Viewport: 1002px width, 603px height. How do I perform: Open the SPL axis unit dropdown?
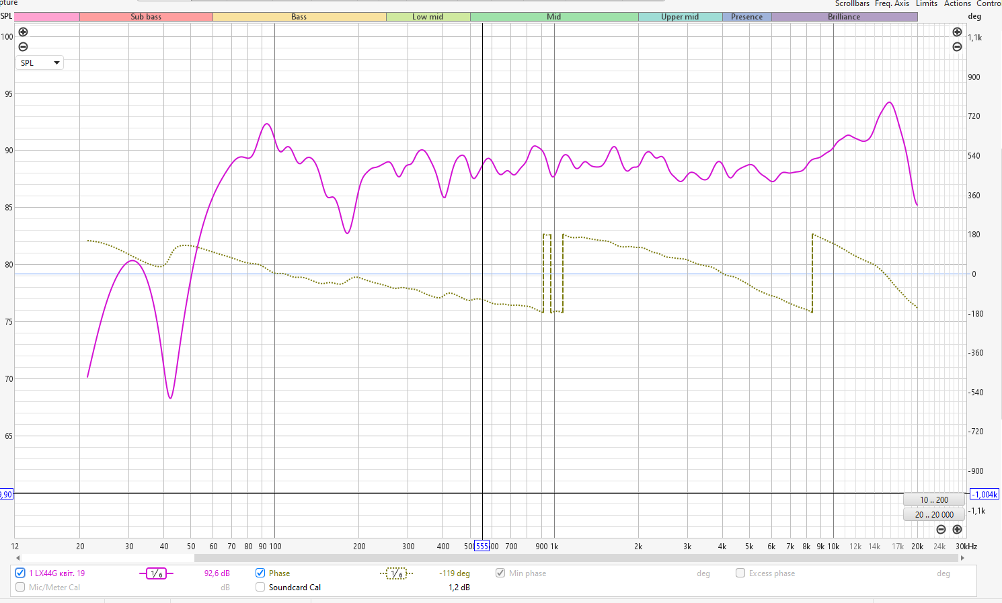40,63
